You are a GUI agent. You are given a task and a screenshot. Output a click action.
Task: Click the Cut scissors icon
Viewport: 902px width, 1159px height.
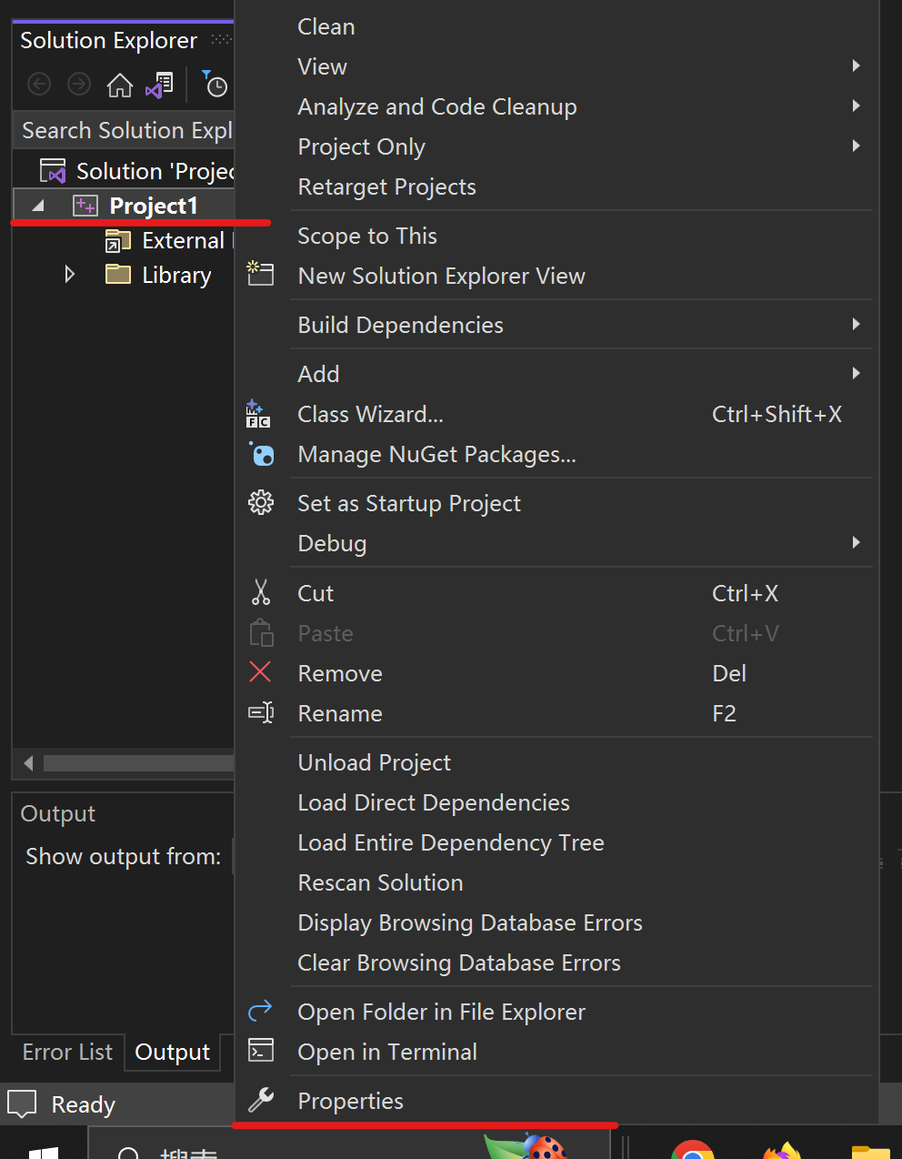point(261,592)
